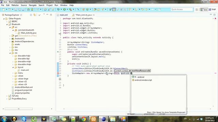Viewport: 218px width, 122px height.
Task: Click the error marker on line 24
Action: coord(58,73)
